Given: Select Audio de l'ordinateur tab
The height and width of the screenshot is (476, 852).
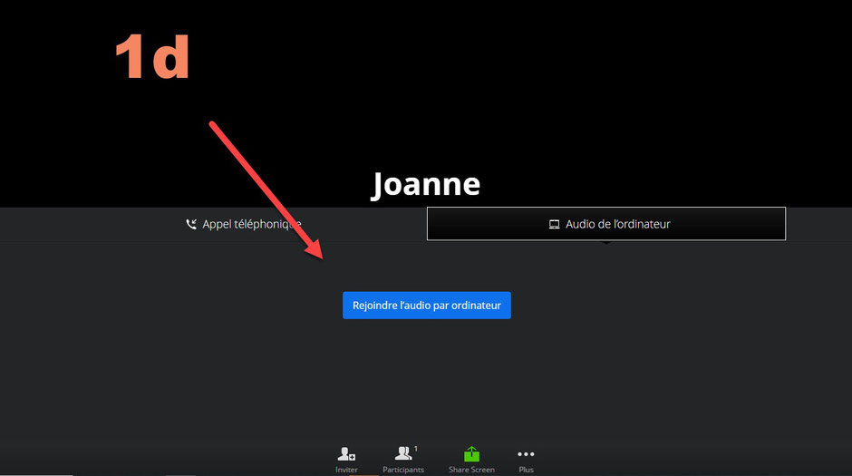Looking at the screenshot, I should click(606, 224).
